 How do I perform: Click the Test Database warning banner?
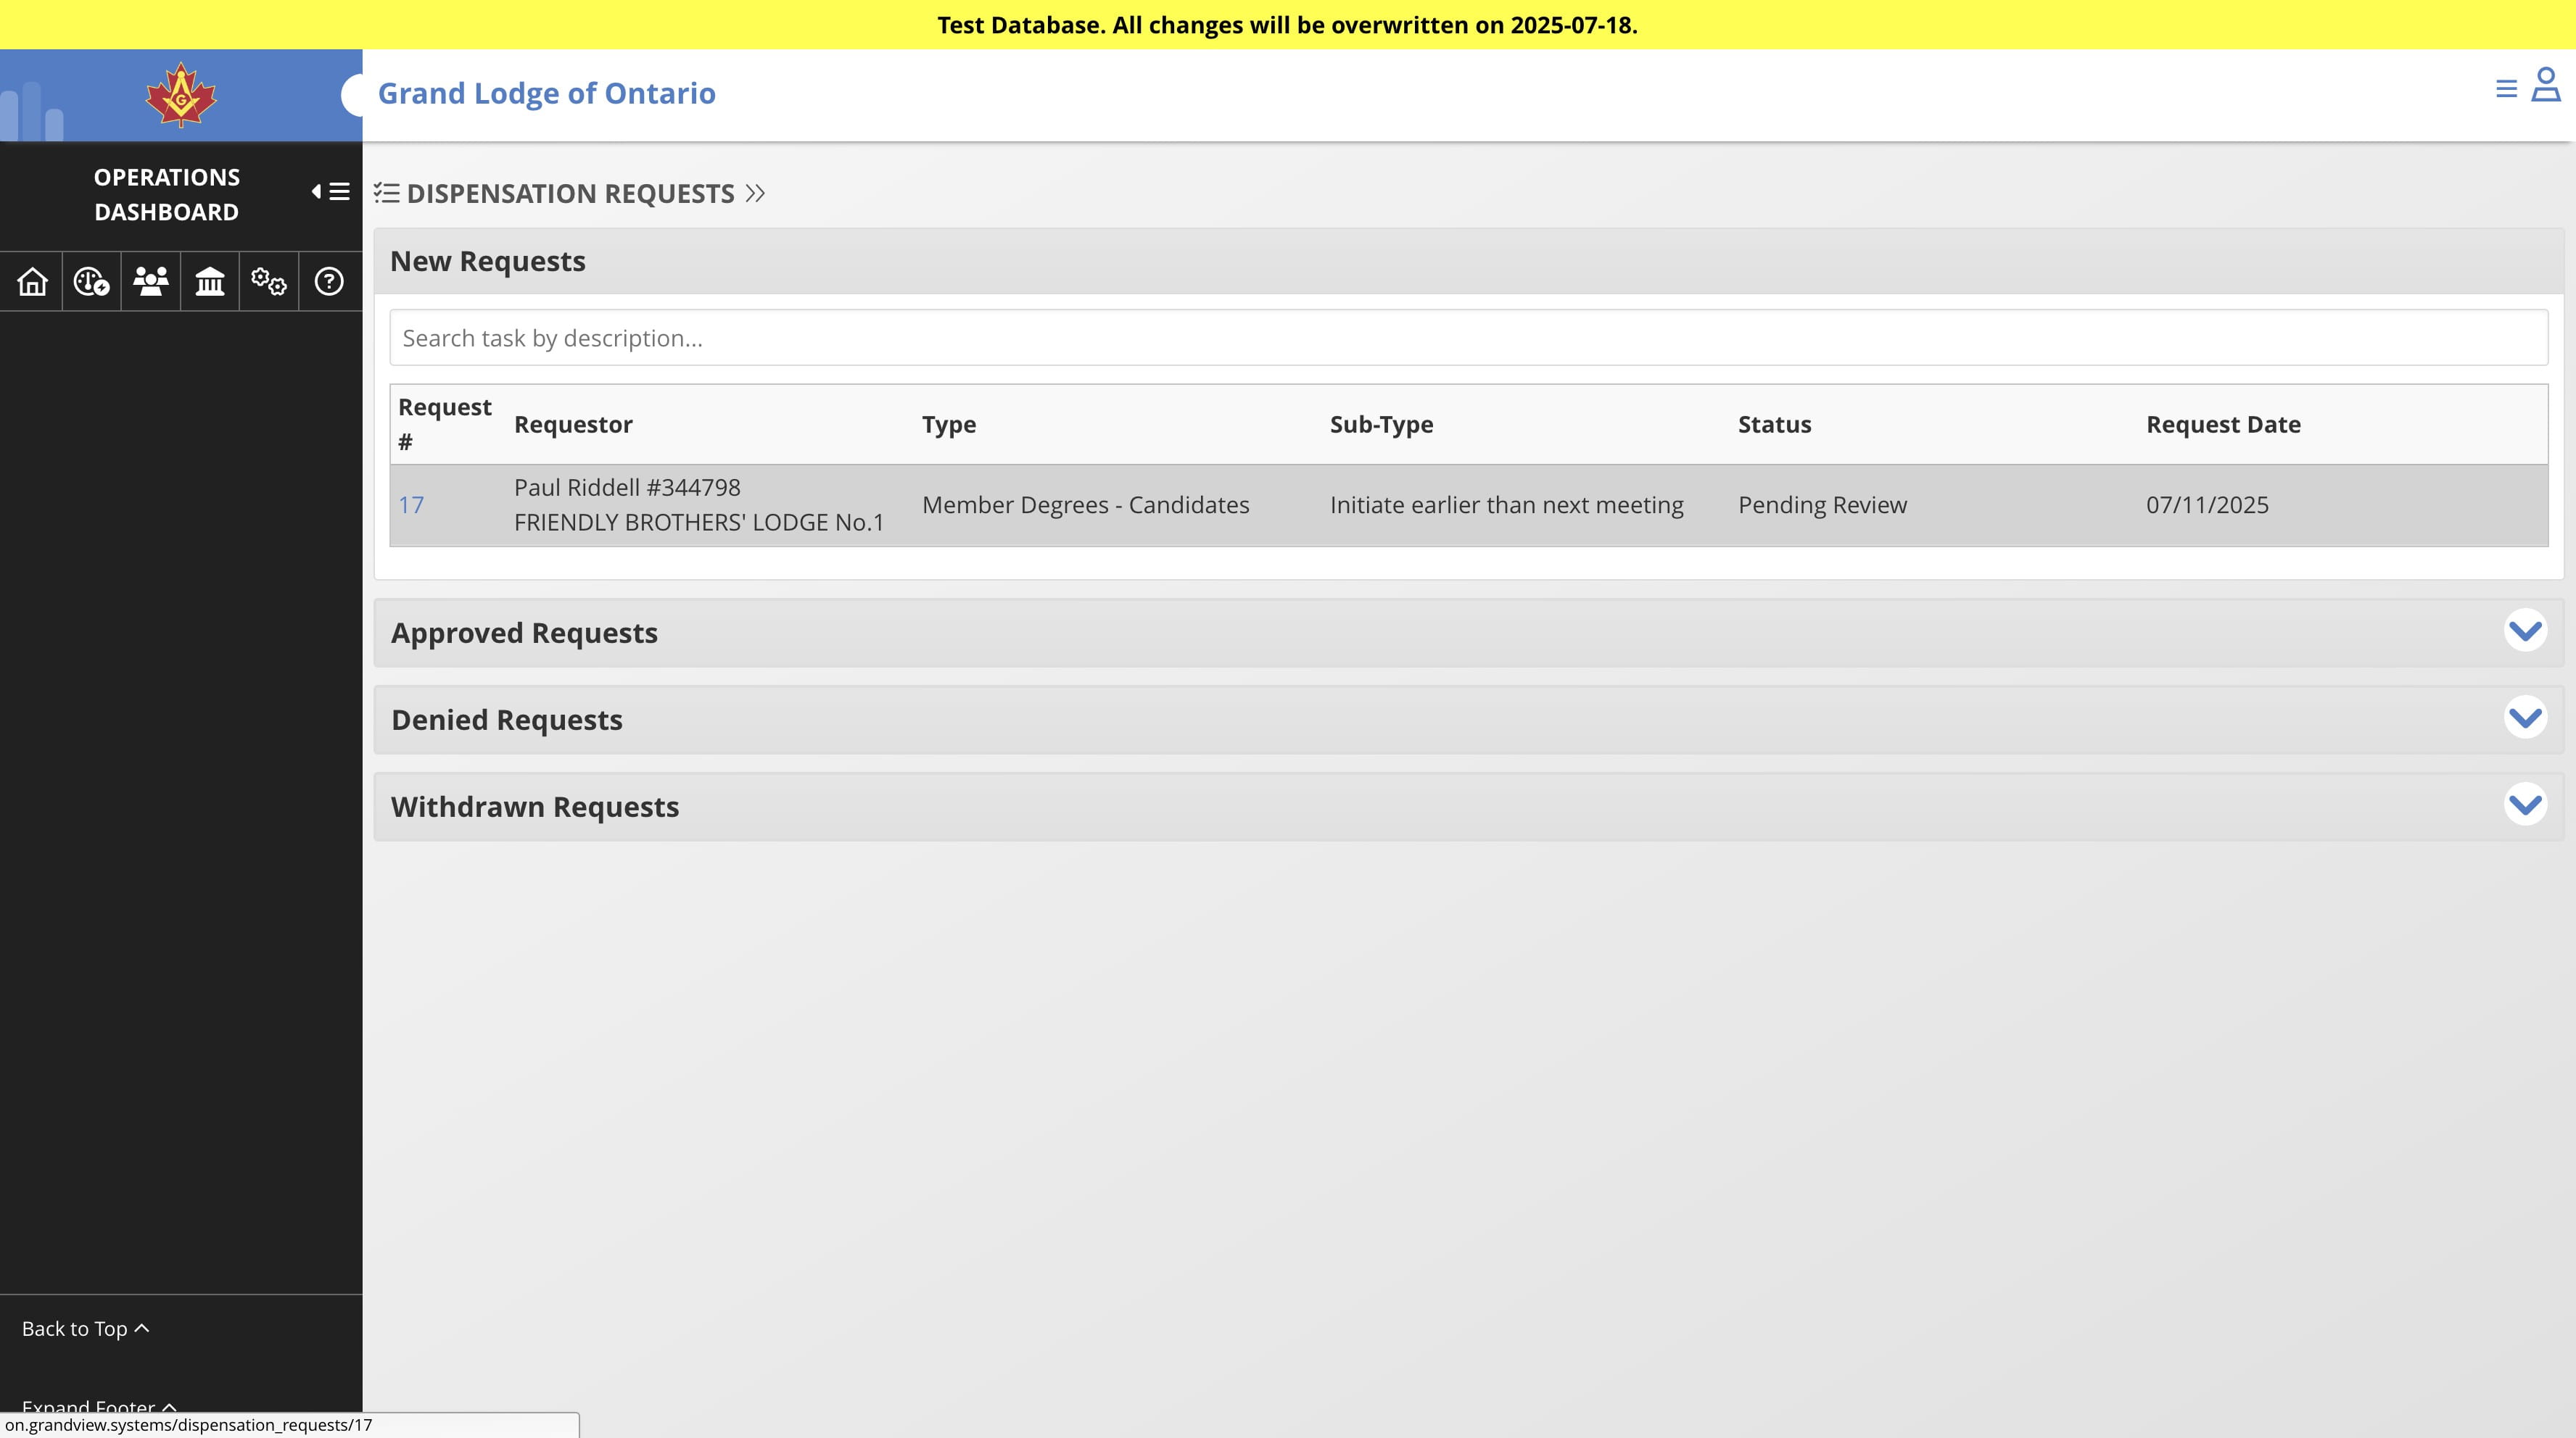[x=1287, y=25]
